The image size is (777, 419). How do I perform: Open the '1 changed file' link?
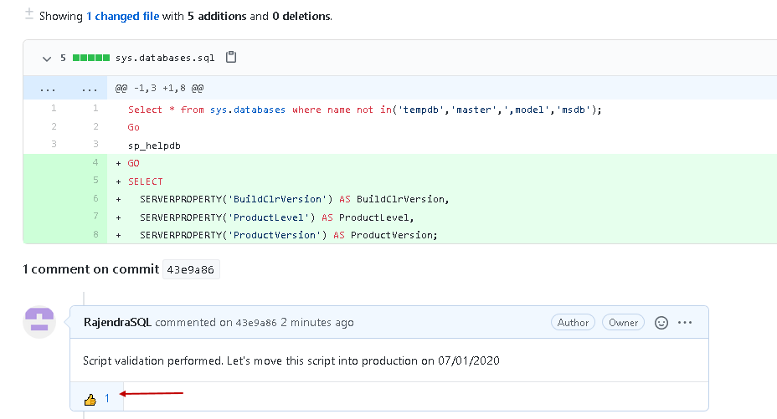coord(122,16)
